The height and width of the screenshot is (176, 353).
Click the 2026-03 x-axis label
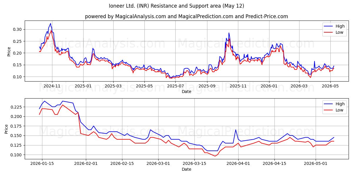click(x=299, y=86)
